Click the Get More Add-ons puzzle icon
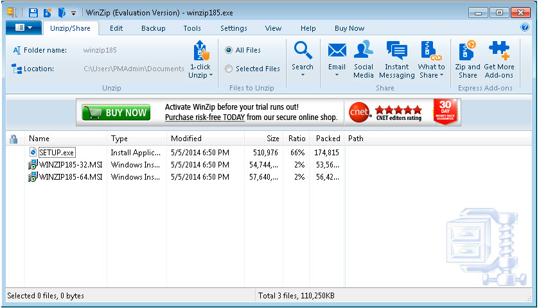 499,51
